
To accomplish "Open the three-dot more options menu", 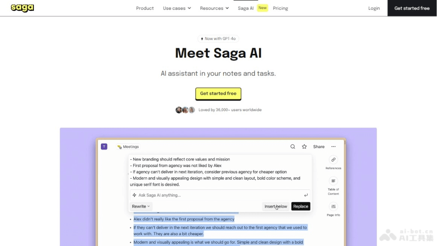I will pyautogui.click(x=334, y=147).
